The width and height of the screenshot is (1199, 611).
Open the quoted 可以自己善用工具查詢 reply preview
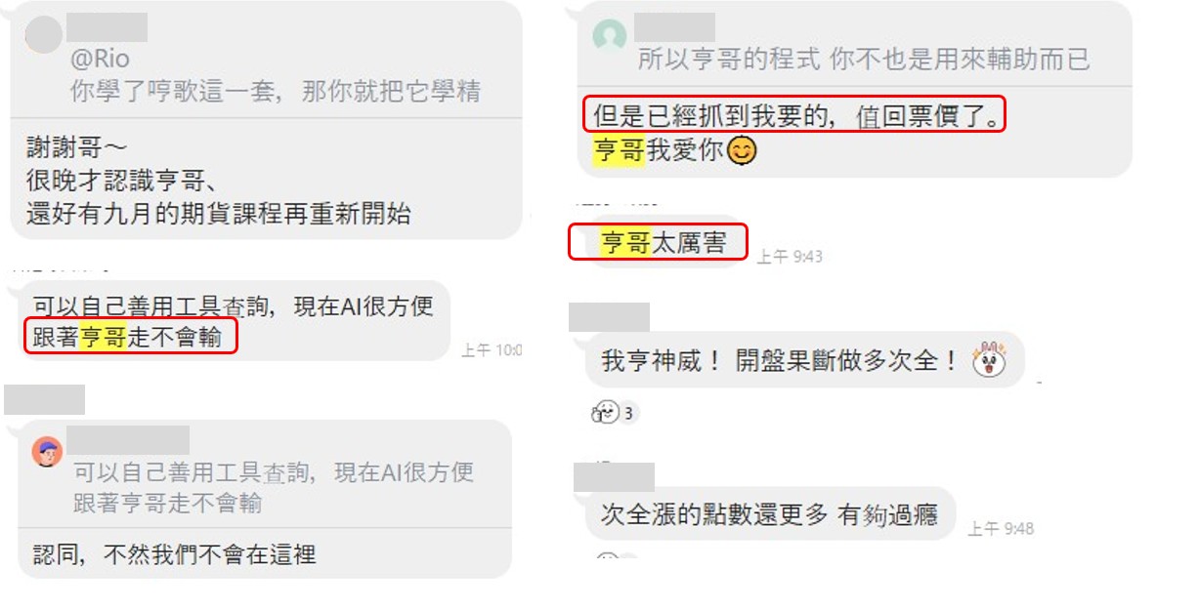pyautogui.click(x=274, y=487)
